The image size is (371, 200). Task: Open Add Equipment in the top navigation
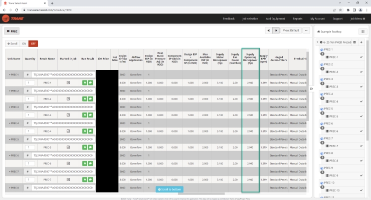tap(275, 18)
